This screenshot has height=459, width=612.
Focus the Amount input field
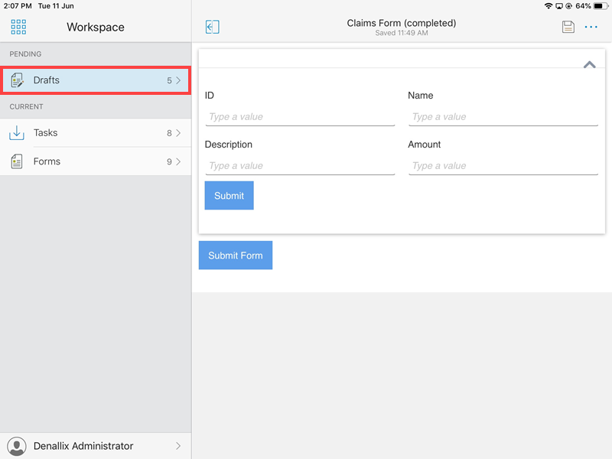click(503, 166)
